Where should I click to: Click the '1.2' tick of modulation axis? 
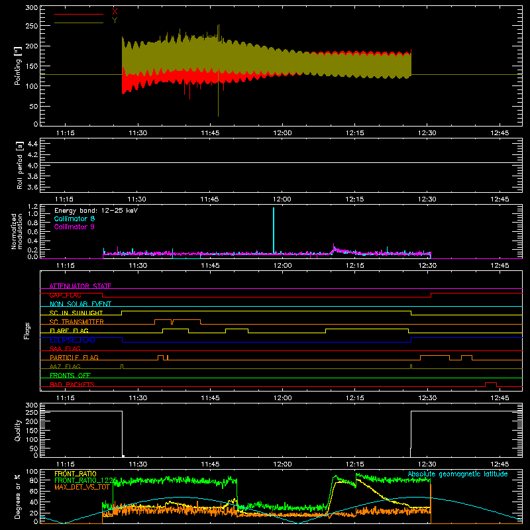(x=32, y=207)
